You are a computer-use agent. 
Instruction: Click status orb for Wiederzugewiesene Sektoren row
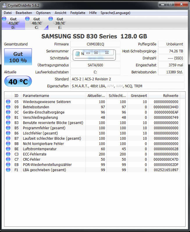8,102
